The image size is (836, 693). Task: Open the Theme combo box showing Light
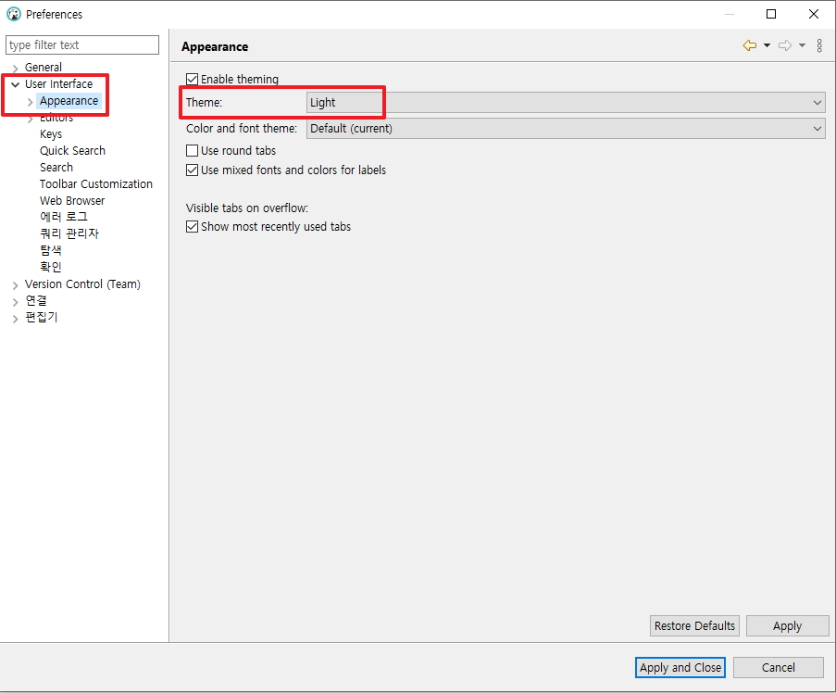pyautogui.click(x=566, y=103)
